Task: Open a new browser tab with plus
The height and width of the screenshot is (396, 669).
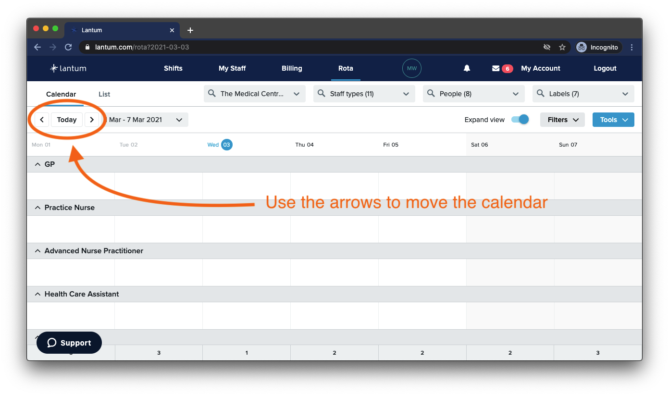Action: tap(190, 30)
